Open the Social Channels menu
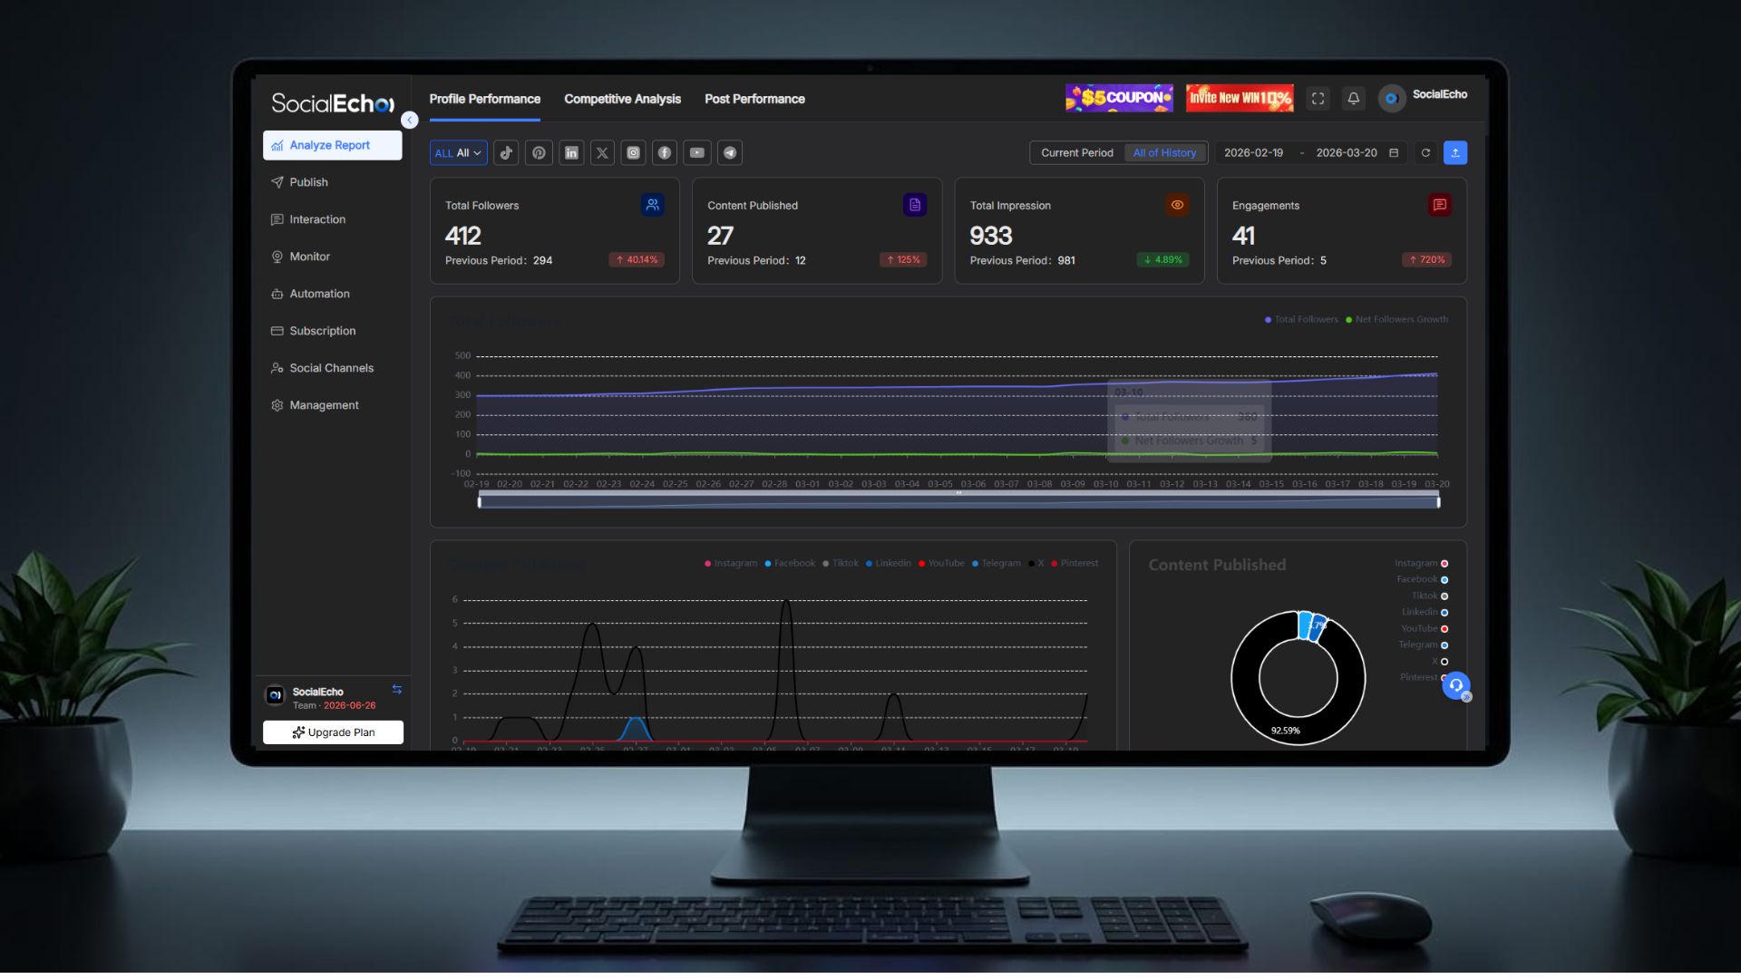 pyautogui.click(x=331, y=368)
